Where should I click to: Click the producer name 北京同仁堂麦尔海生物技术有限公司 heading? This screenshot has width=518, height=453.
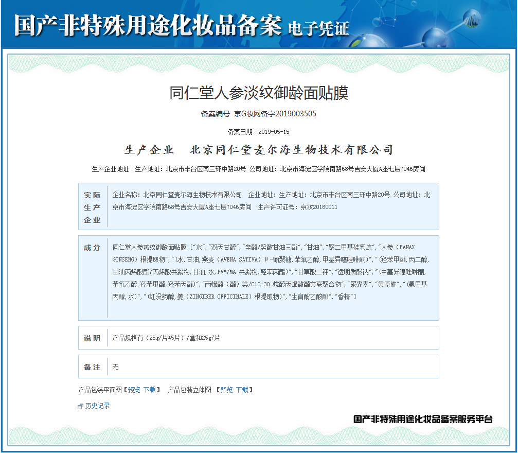click(291, 150)
